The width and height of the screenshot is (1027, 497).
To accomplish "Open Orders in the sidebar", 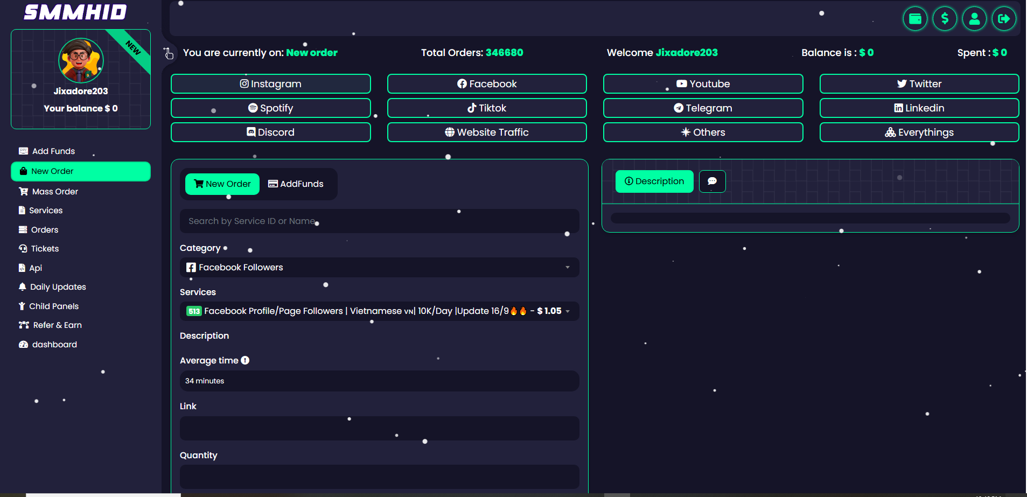I will pyautogui.click(x=81, y=230).
